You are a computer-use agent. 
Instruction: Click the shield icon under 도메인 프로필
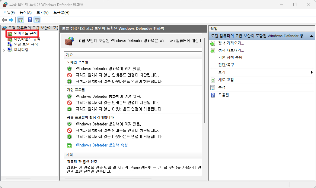point(69,69)
